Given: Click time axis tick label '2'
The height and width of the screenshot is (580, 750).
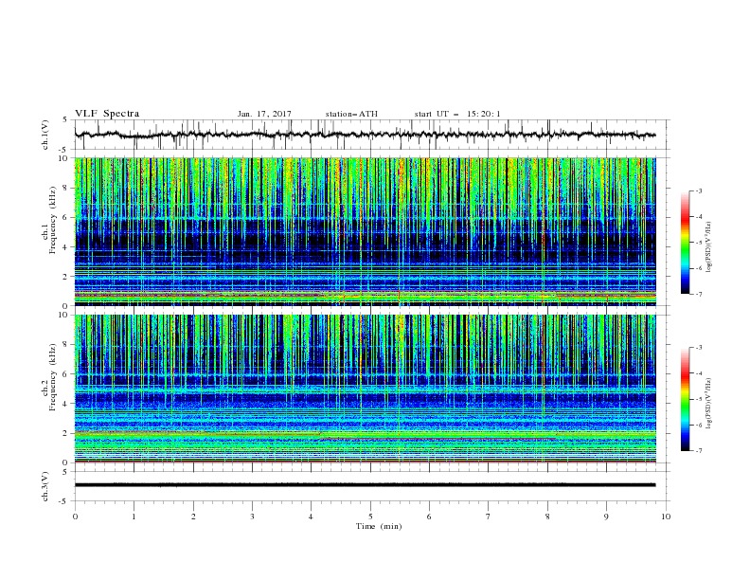Looking at the screenshot, I should [x=193, y=517].
